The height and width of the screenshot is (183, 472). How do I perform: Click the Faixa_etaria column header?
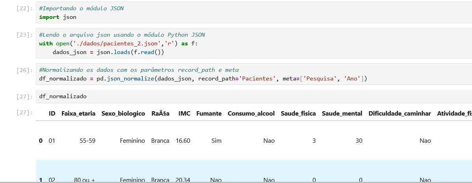click(x=78, y=114)
